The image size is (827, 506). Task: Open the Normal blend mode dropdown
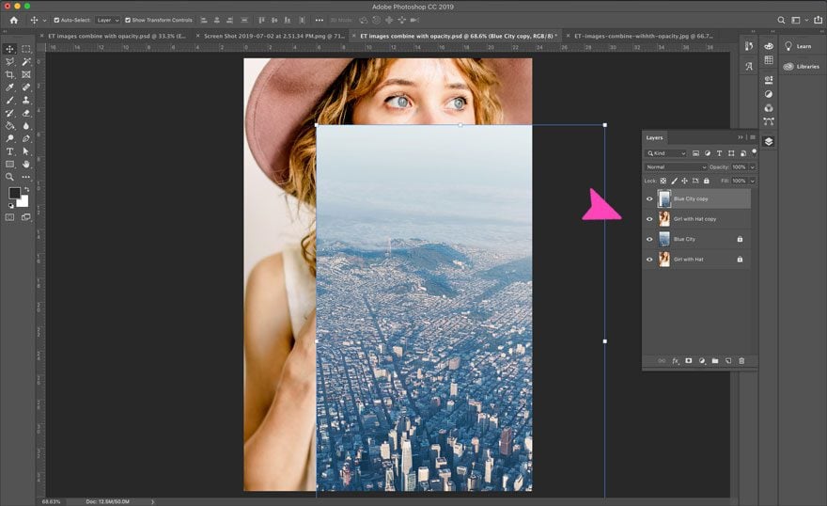[x=675, y=166]
